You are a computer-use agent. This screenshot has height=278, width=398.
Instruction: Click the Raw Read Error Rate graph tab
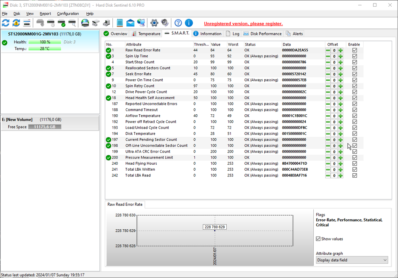point(125,204)
